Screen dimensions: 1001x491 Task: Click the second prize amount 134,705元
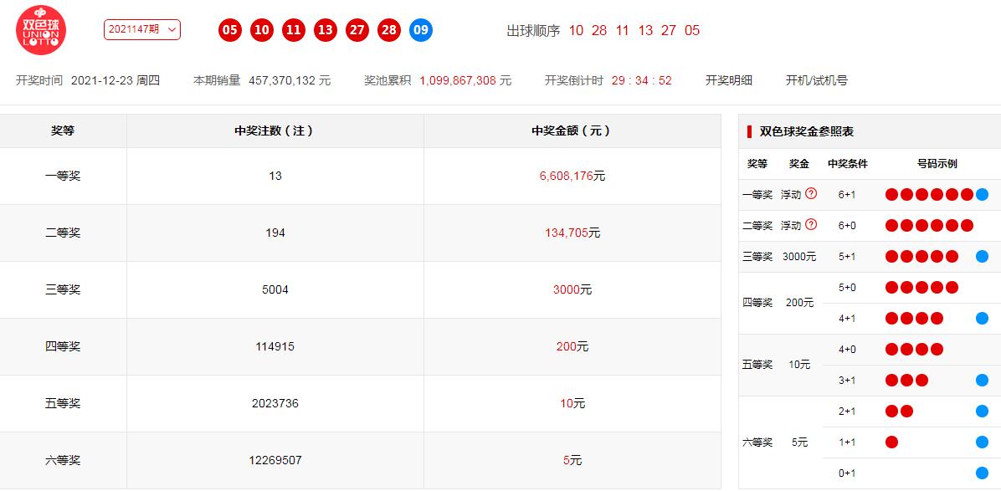[572, 233]
